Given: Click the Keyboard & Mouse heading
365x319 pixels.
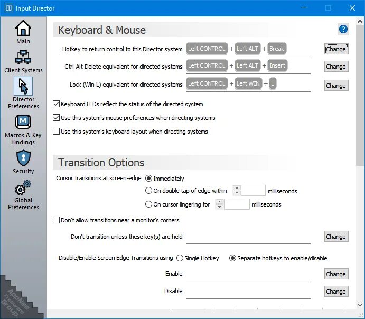Looking at the screenshot, I should coord(102,30).
